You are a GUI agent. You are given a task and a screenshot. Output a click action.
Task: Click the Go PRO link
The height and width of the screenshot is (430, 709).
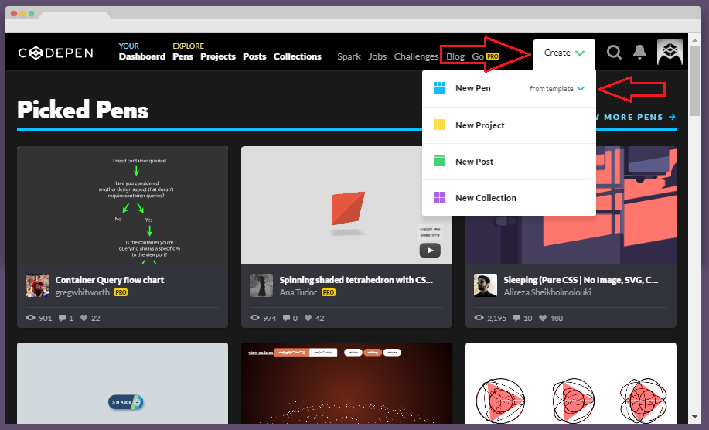[x=486, y=56]
